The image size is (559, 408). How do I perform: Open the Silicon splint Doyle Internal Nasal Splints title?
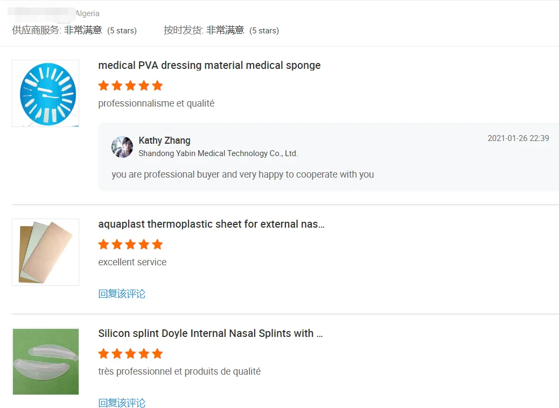[x=210, y=333]
